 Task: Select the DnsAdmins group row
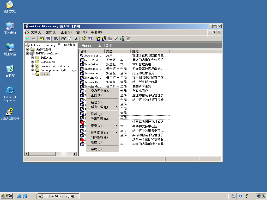pos(124,64)
